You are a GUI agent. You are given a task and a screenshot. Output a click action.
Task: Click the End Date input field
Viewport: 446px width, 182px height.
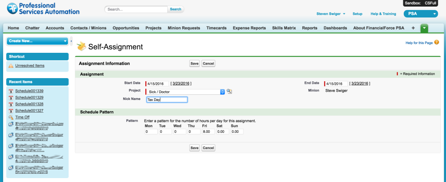tap(336, 84)
